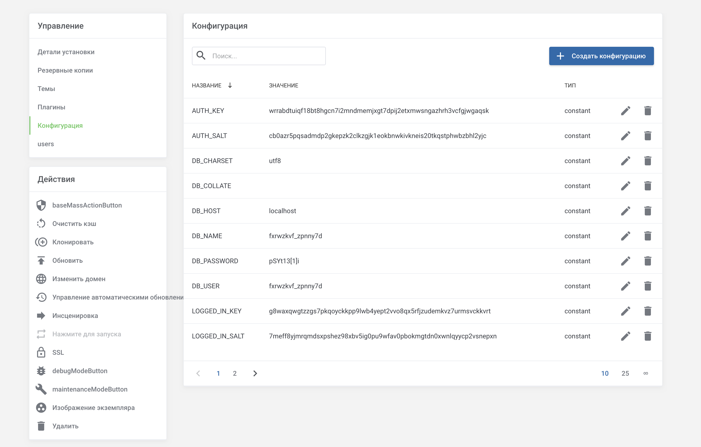Click constant type in DB_COLLATE row

[577, 186]
